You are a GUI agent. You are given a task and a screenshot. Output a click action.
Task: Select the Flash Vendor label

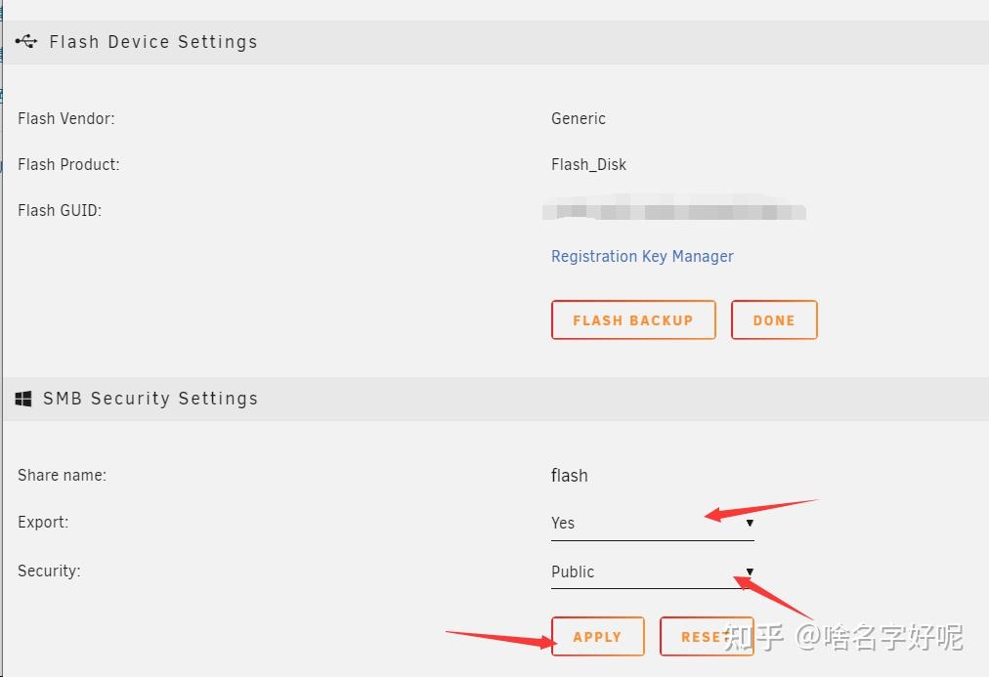66,118
